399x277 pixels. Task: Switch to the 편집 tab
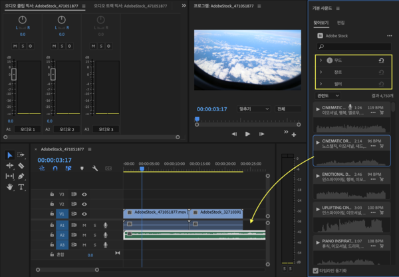tap(340, 23)
